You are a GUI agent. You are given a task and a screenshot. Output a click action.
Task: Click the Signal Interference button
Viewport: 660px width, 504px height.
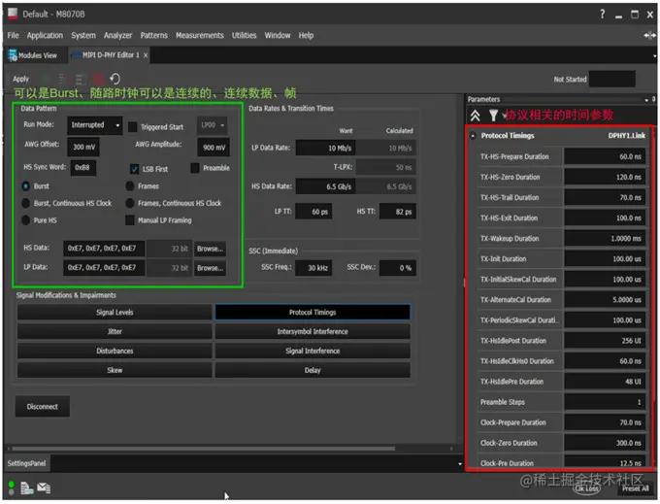[313, 351]
